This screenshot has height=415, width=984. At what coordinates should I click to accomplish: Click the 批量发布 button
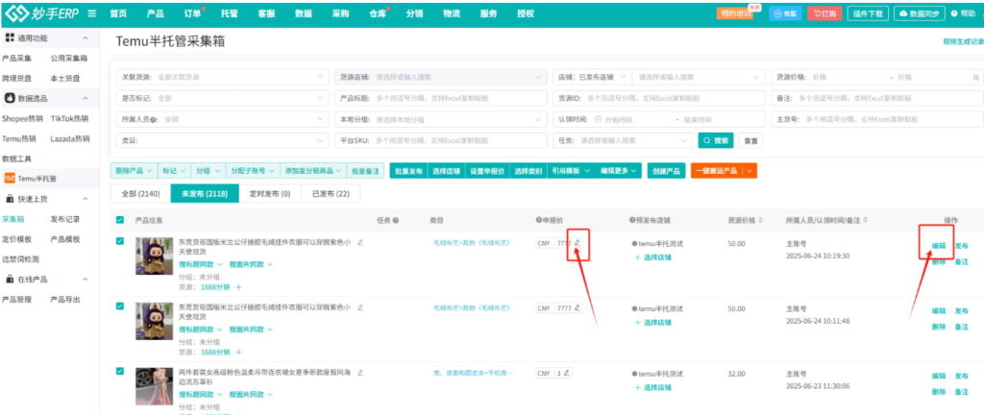tap(407, 170)
